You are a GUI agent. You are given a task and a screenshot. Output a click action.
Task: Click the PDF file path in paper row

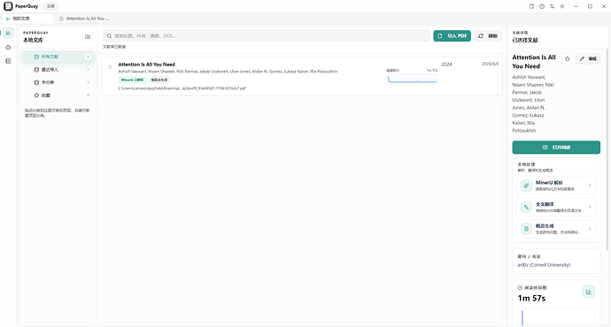pyautogui.click(x=182, y=88)
